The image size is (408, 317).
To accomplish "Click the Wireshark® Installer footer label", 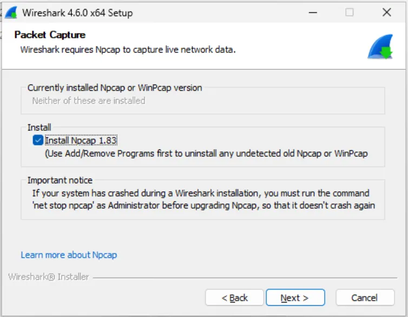I will [49, 277].
